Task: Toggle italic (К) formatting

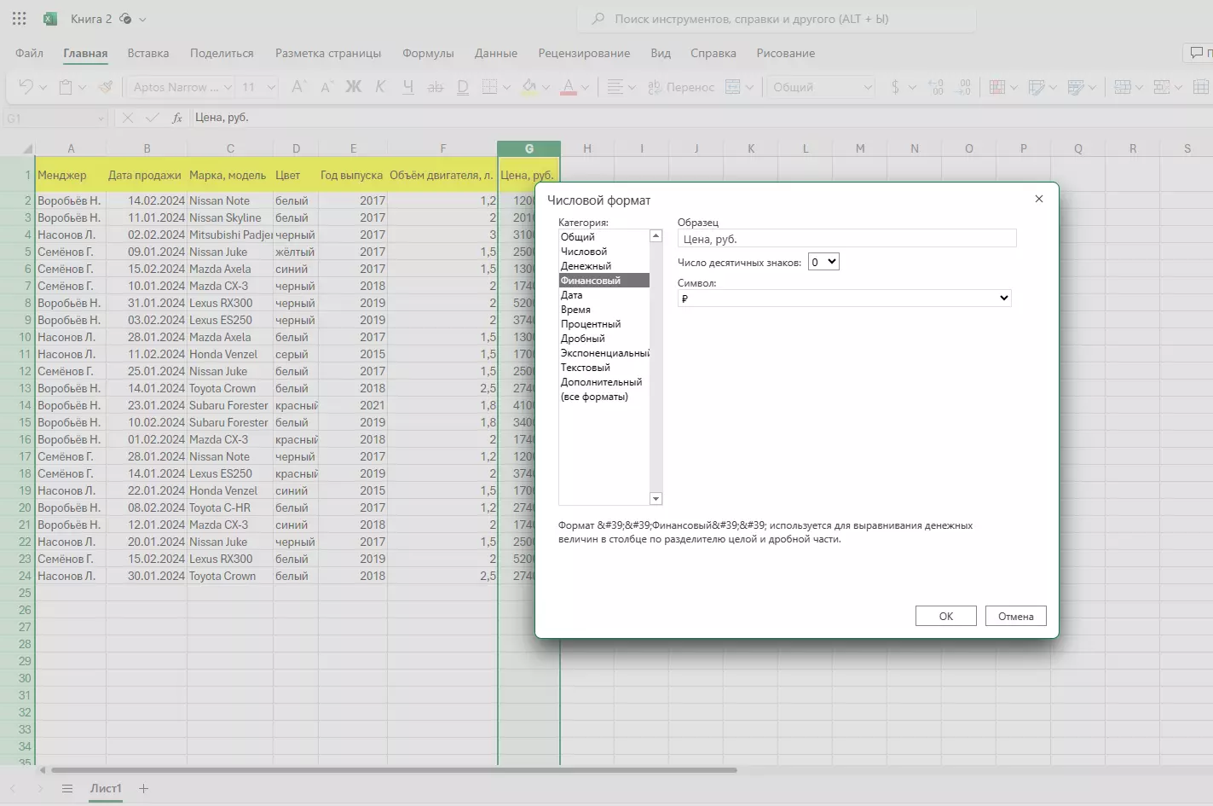Action: click(380, 87)
